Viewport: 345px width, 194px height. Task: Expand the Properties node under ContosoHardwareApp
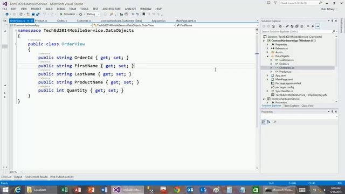[x=267, y=44]
